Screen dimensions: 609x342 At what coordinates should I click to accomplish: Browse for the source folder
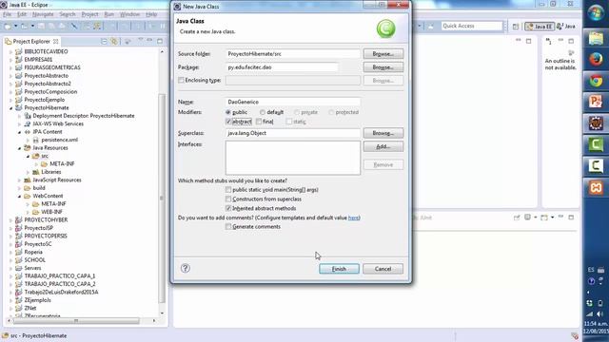[383, 54]
